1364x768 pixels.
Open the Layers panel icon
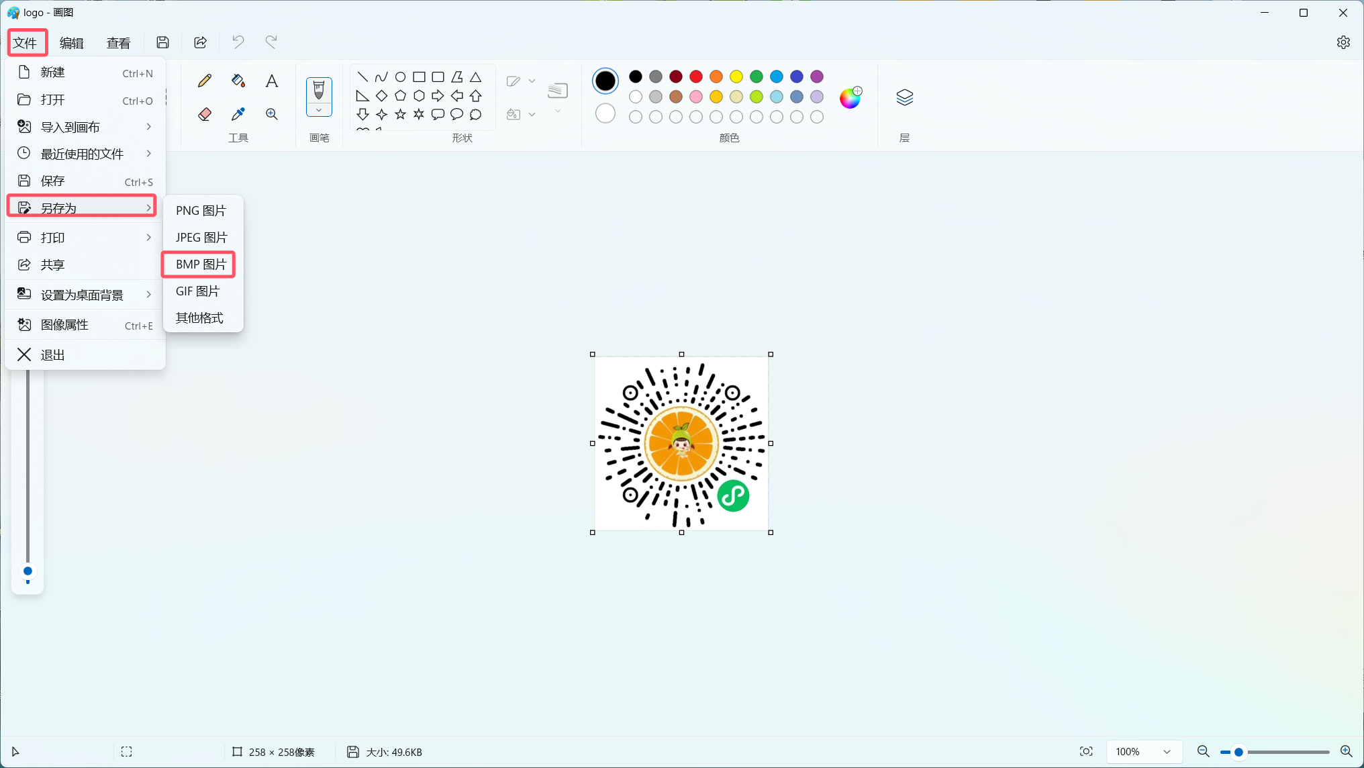[x=905, y=97]
